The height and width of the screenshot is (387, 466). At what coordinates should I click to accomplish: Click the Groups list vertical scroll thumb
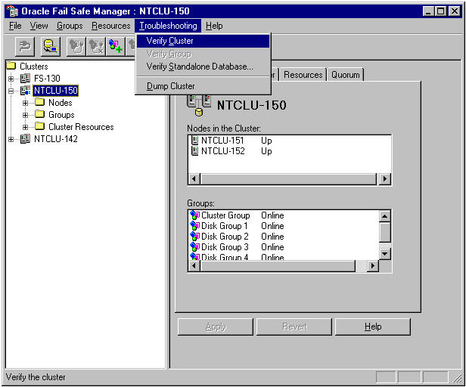(385, 232)
